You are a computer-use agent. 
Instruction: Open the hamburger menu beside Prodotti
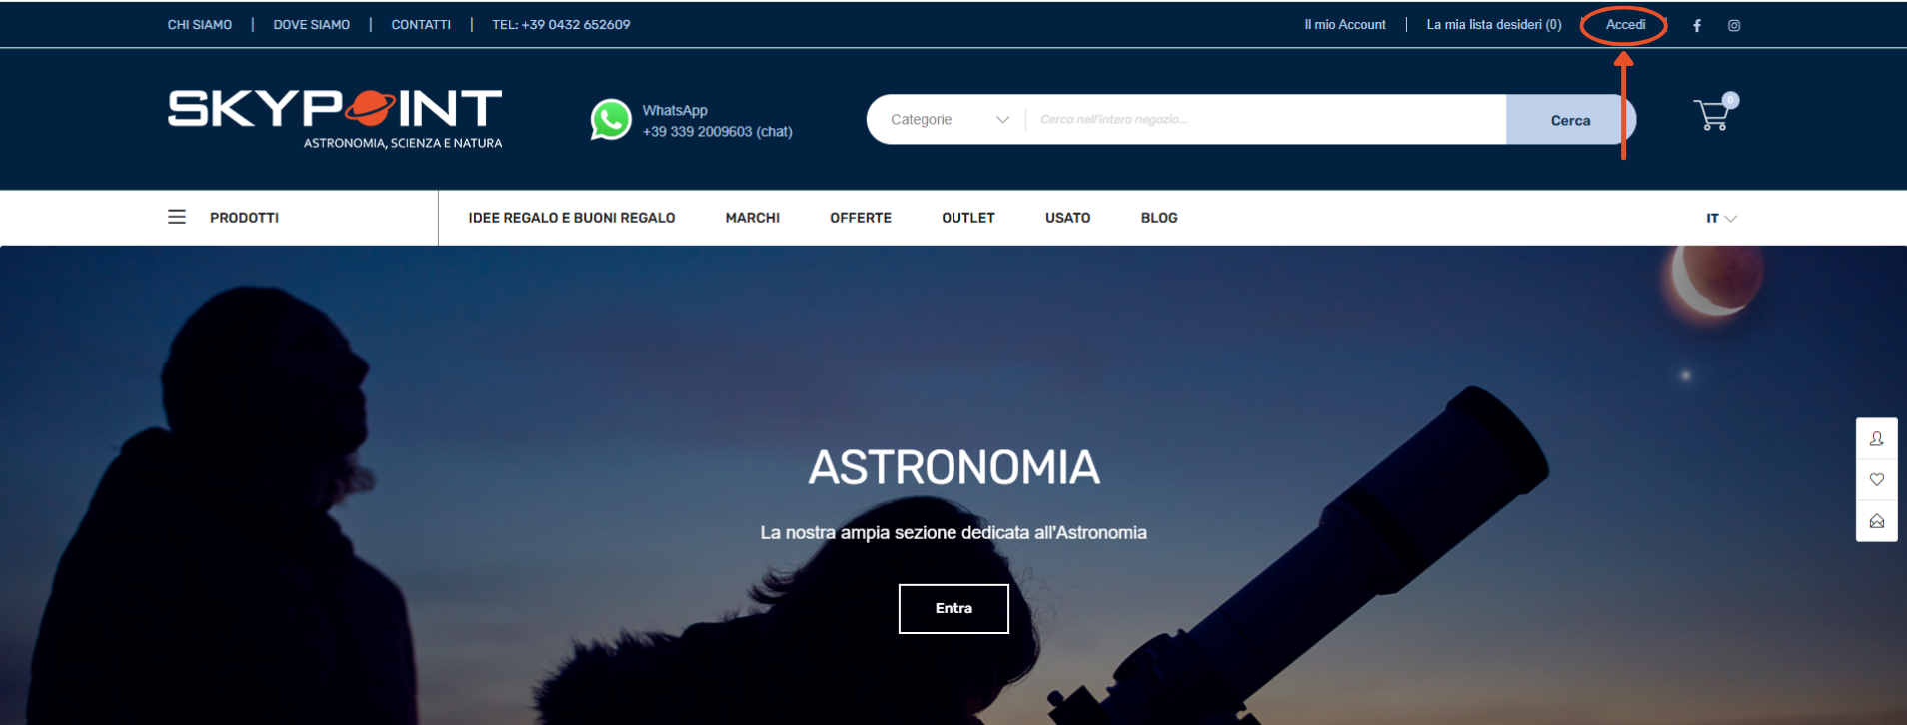pos(177,217)
